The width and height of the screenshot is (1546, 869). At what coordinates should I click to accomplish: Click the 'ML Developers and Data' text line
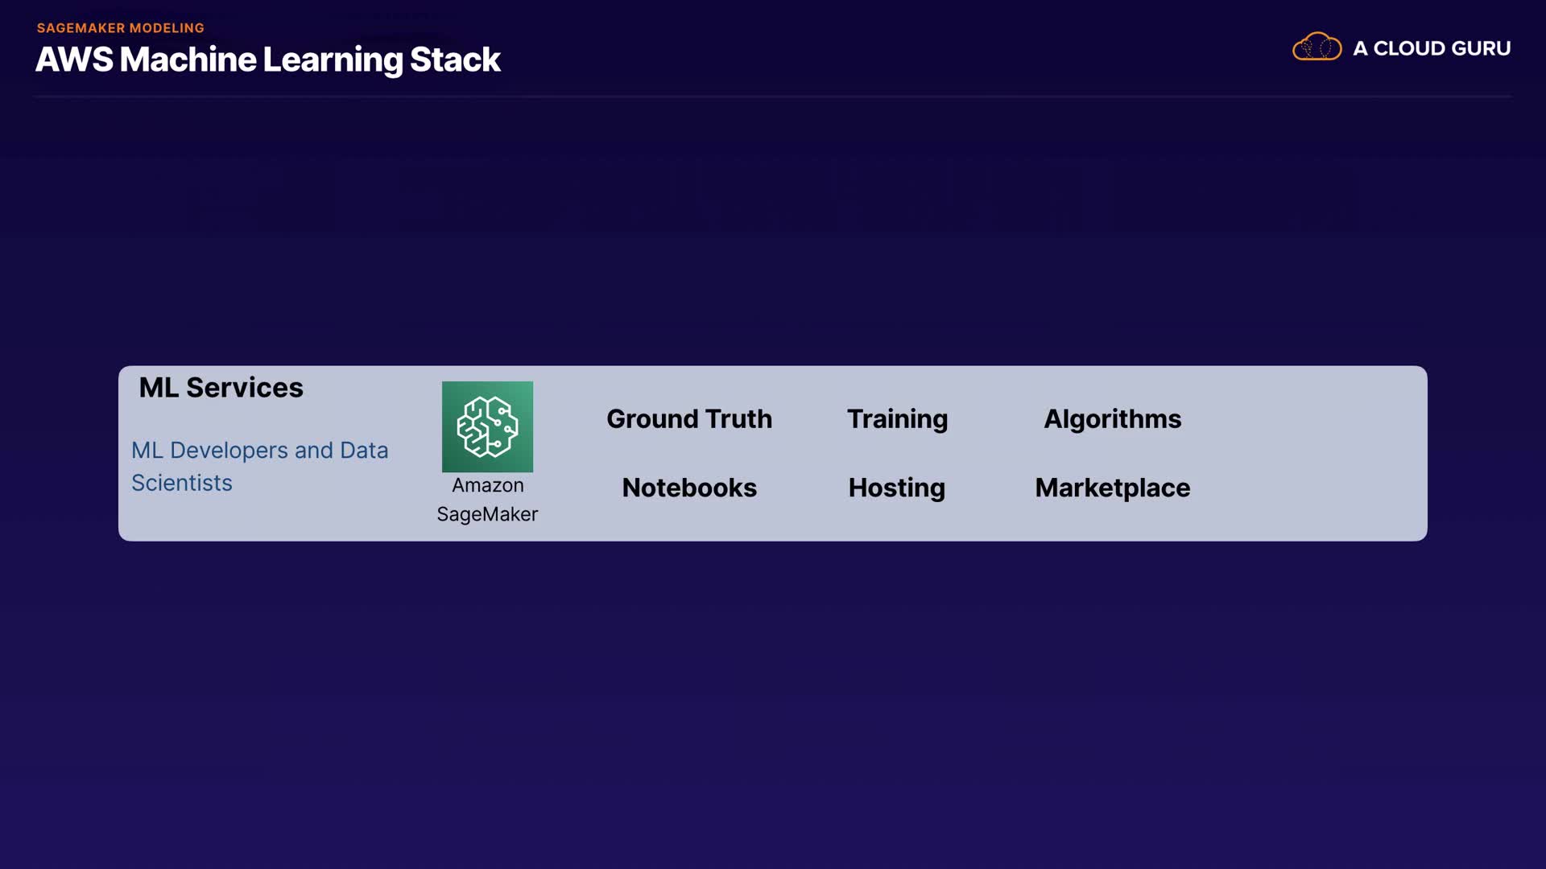[x=259, y=451]
